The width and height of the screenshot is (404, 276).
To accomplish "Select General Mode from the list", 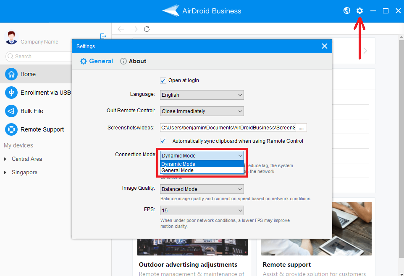I will click(202, 170).
